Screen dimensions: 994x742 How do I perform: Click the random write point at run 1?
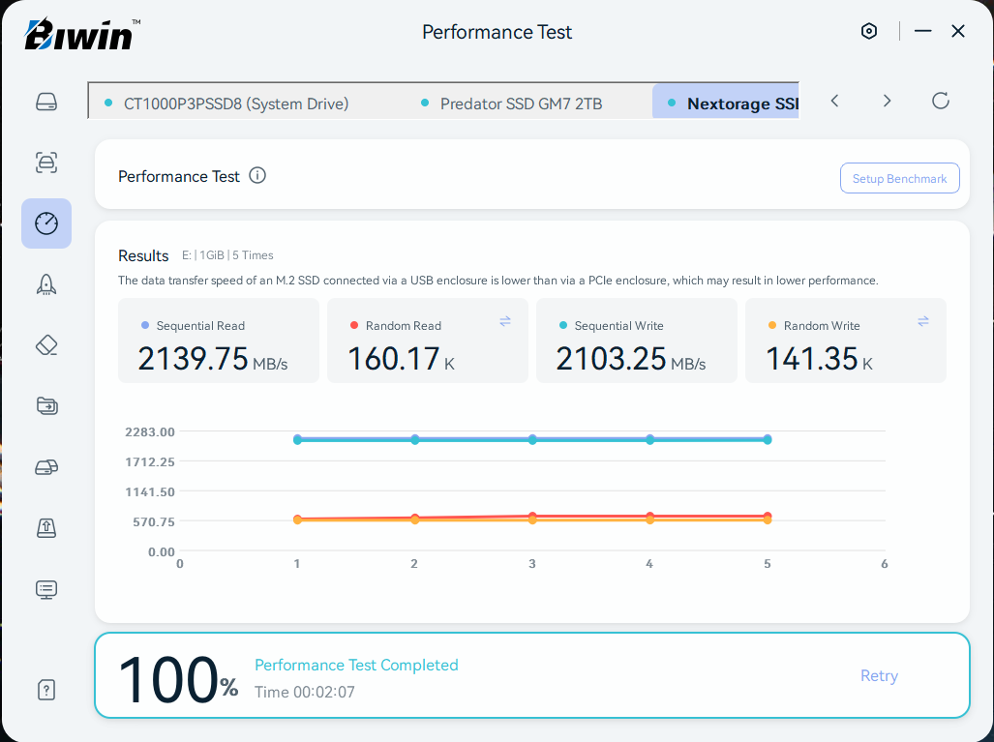click(297, 520)
